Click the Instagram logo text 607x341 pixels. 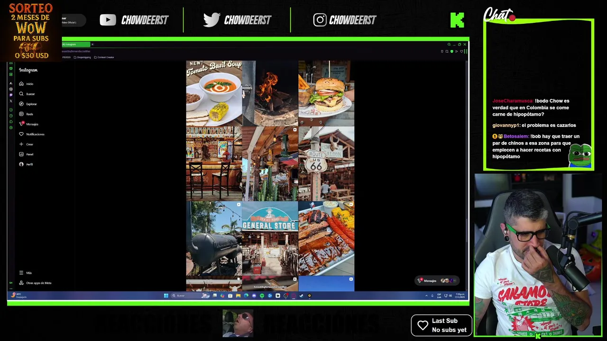coord(28,70)
